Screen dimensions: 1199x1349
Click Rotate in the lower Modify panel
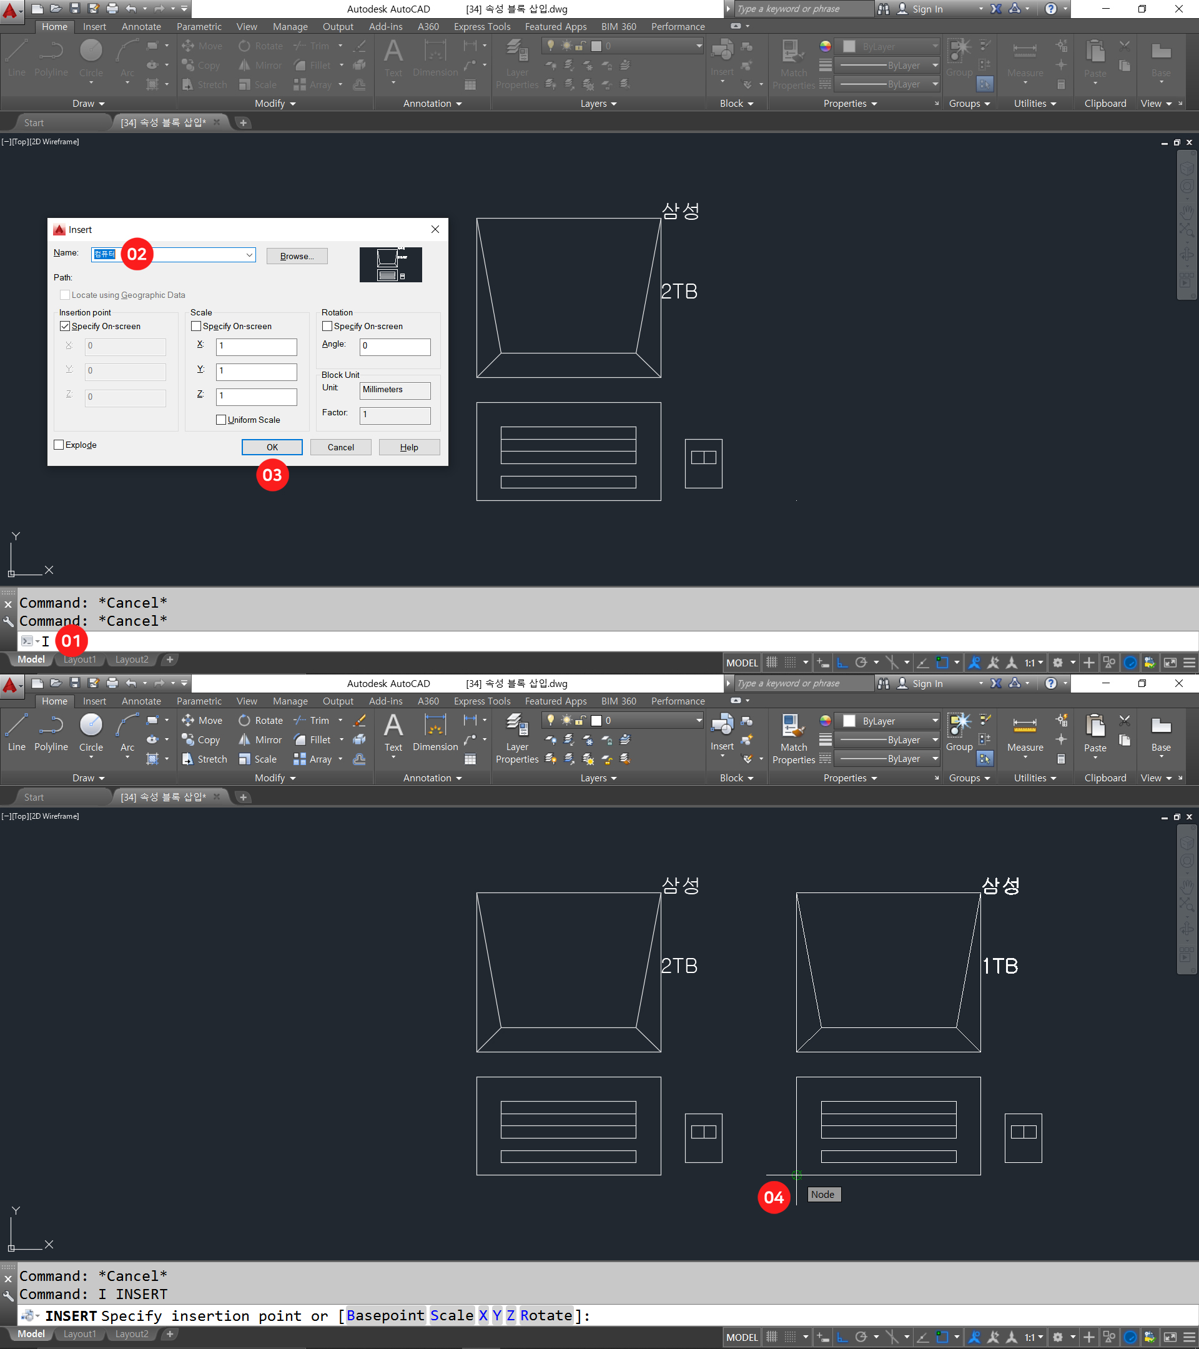[x=260, y=721]
